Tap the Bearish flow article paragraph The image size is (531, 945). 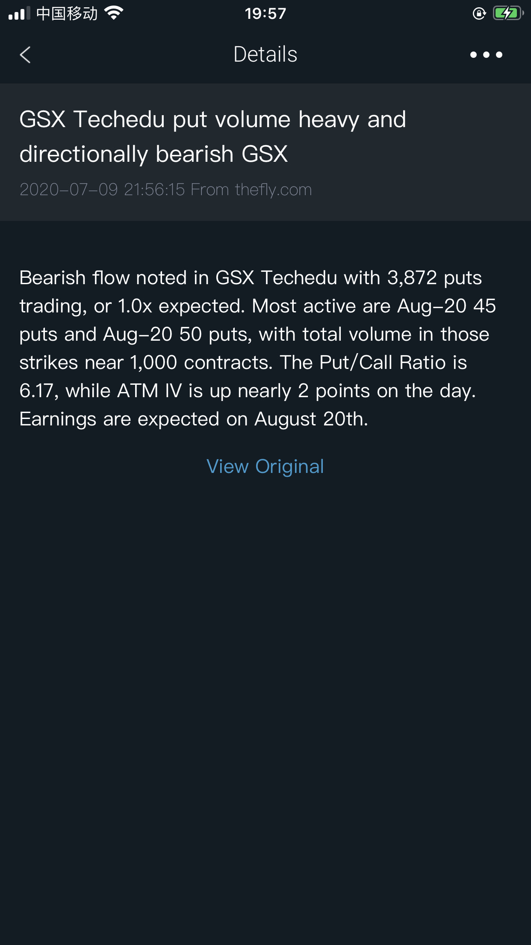coord(258,348)
